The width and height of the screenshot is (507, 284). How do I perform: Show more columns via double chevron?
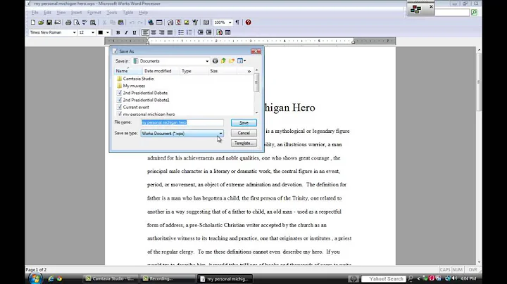pyautogui.click(x=249, y=71)
